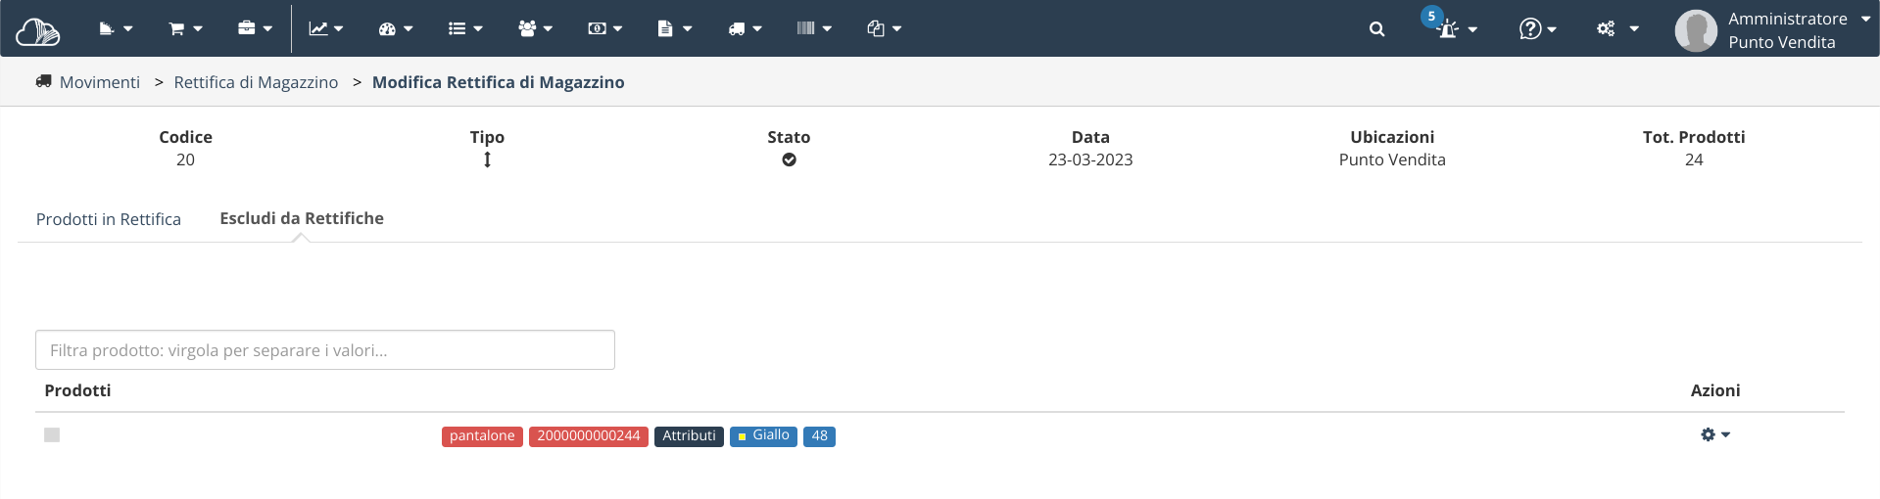Click the date 23-03-2023
The image size is (1880, 499).
pyautogui.click(x=1090, y=159)
